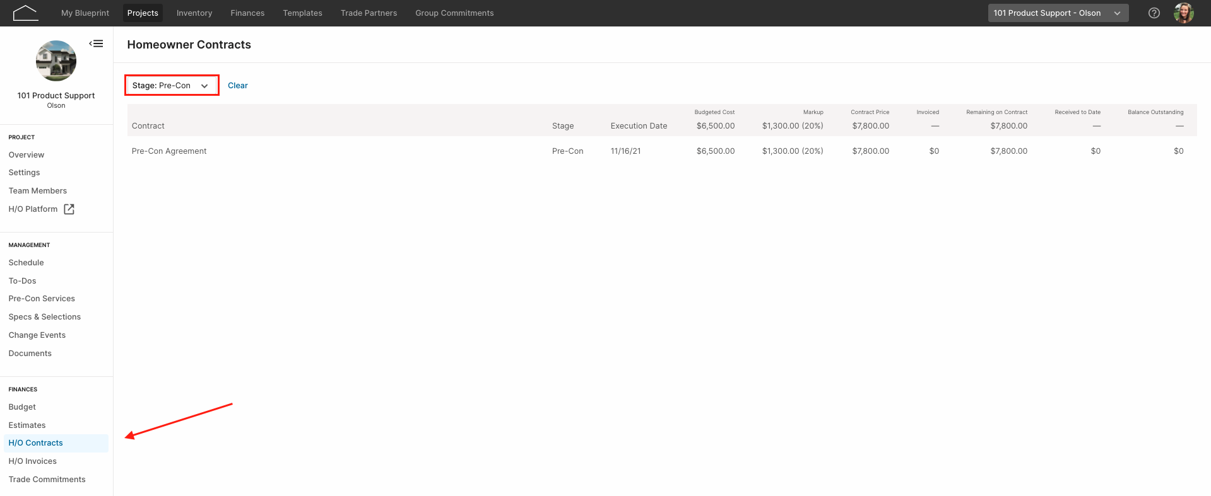Click the Received to Date column header

click(x=1078, y=112)
